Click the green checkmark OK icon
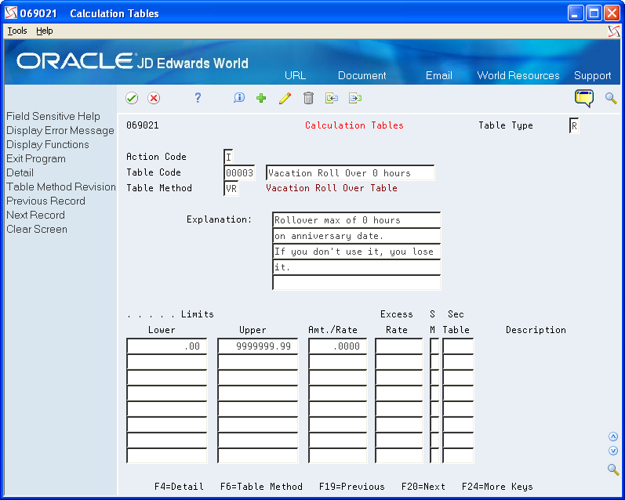This screenshot has width=625, height=500. [132, 98]
